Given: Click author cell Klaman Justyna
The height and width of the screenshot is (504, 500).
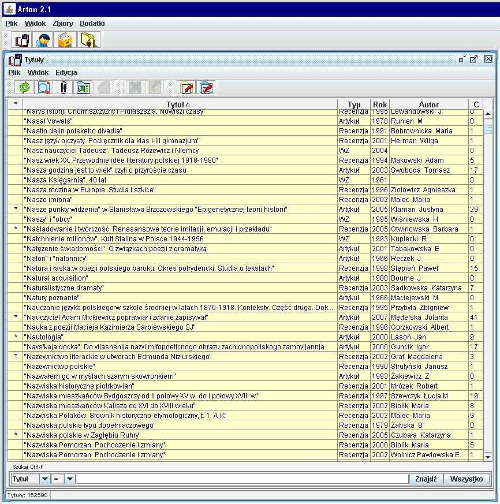Looking at the screenshot, I should pos(429,209).
